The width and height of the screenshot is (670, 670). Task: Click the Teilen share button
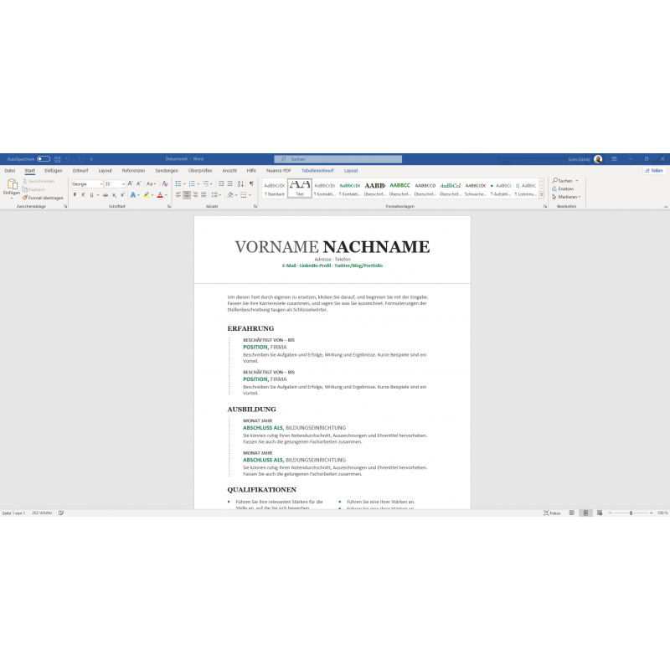pos(654,170)
